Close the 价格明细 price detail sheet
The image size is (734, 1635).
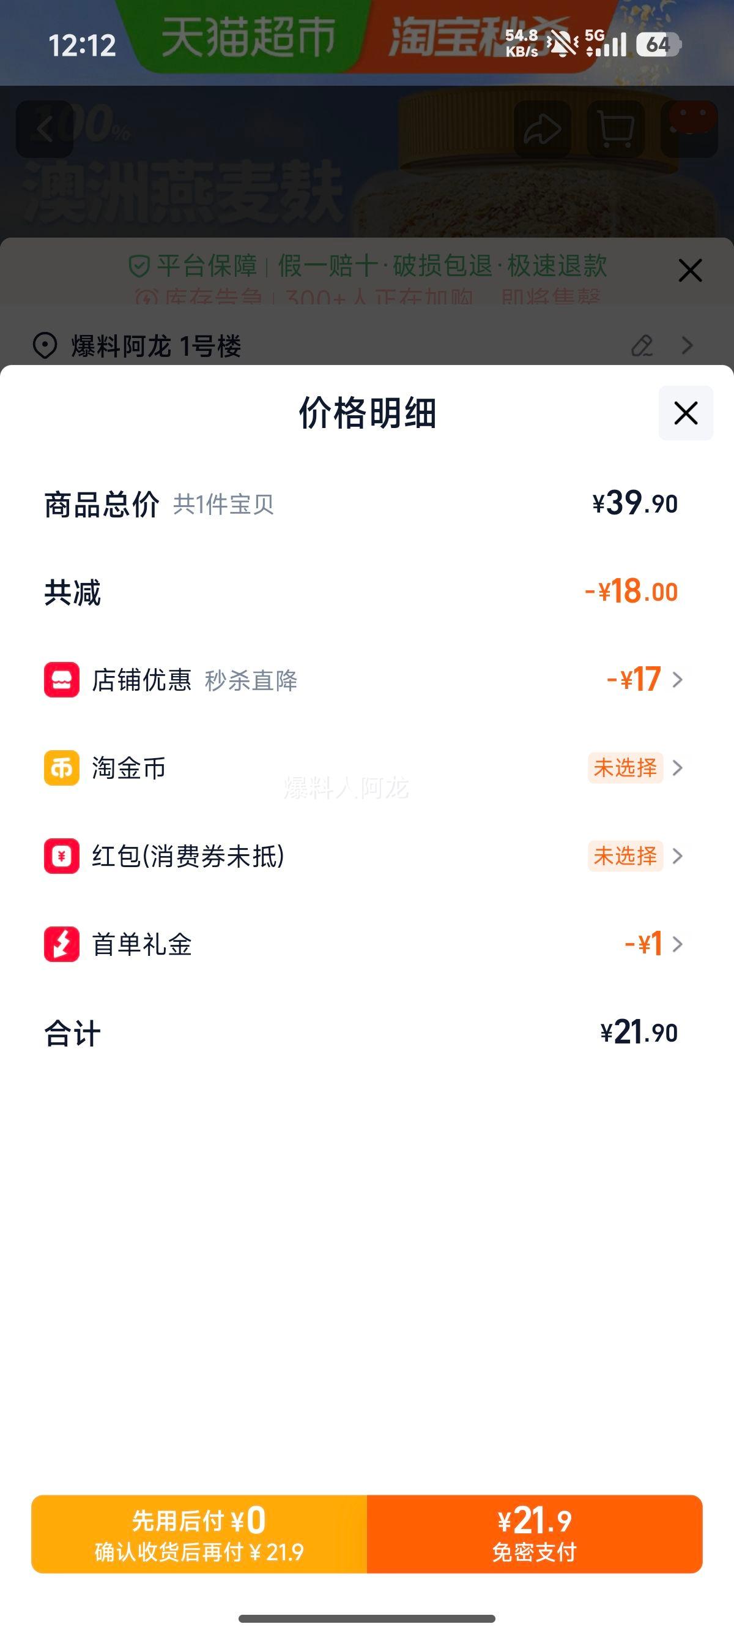685,413
